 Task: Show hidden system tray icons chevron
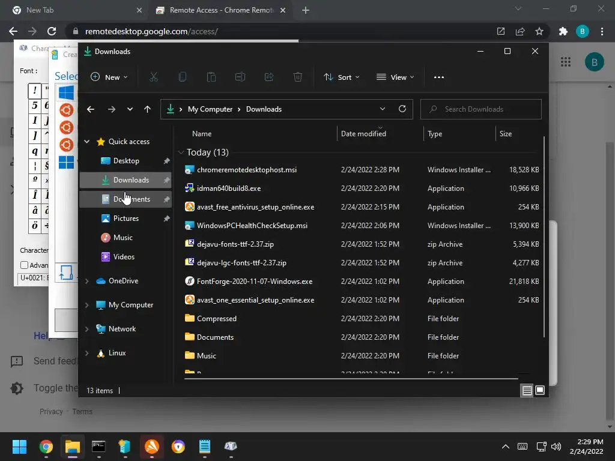506,447
